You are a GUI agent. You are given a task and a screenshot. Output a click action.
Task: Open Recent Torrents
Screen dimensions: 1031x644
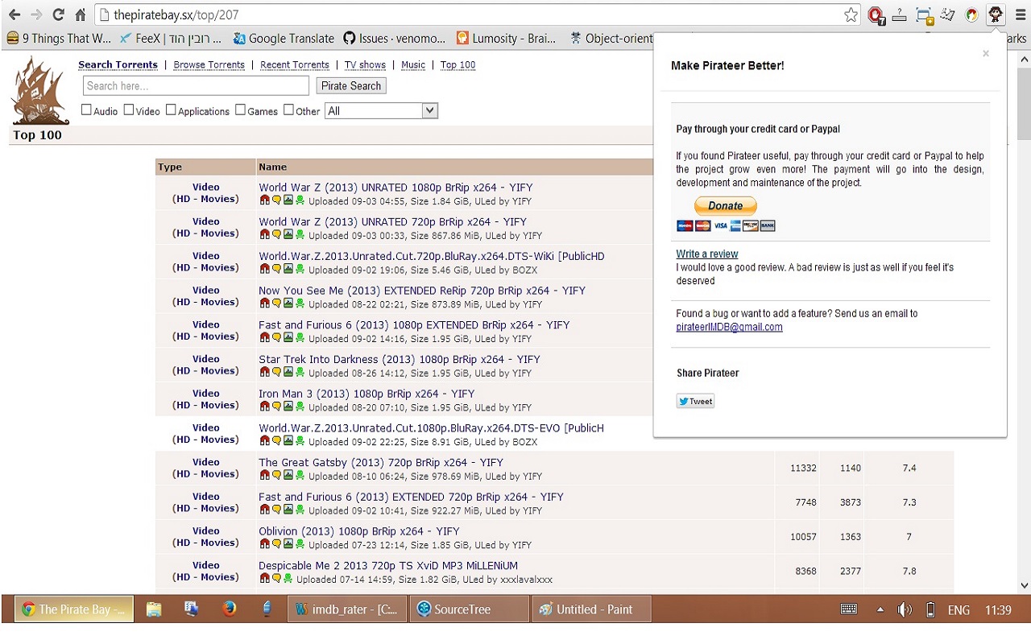pyautogui.click(x=295, y=64)
